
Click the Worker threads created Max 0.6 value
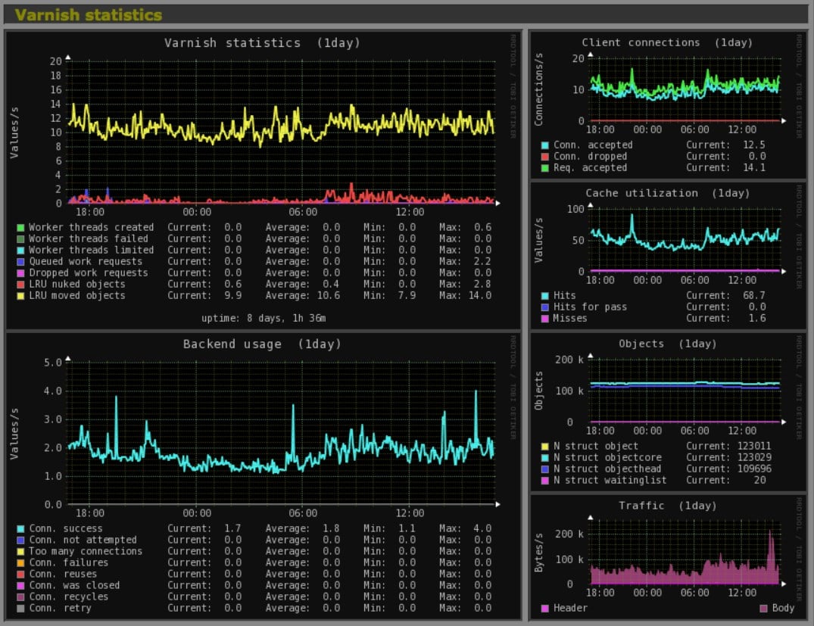tap(482, 227)
